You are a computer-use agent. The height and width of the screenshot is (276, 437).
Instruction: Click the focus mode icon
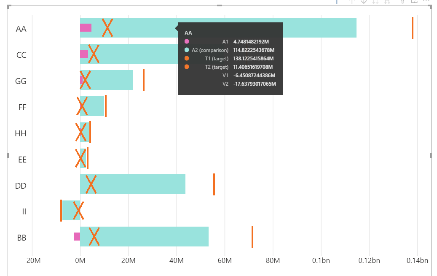tap(414, 3)
